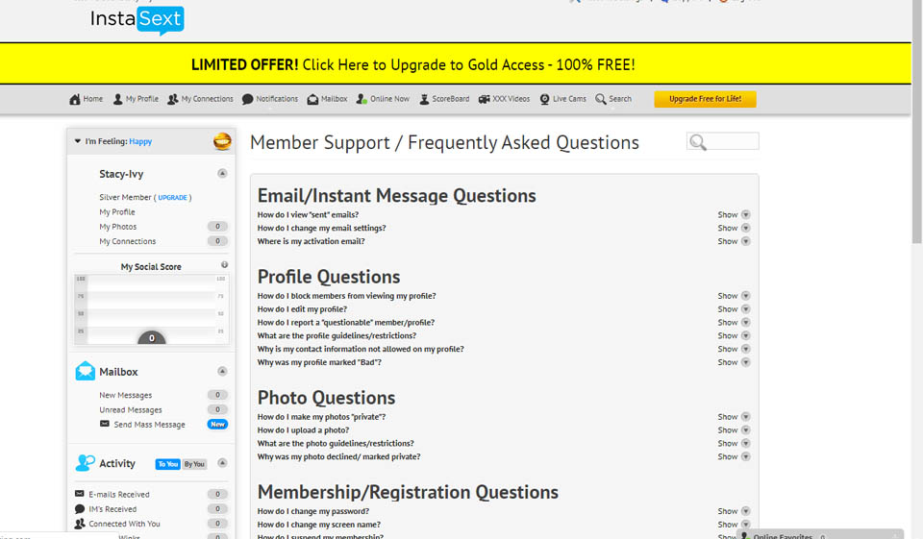Click the My Profile person icon
This screenshot has width=923, height=539.
coord(117,100)
